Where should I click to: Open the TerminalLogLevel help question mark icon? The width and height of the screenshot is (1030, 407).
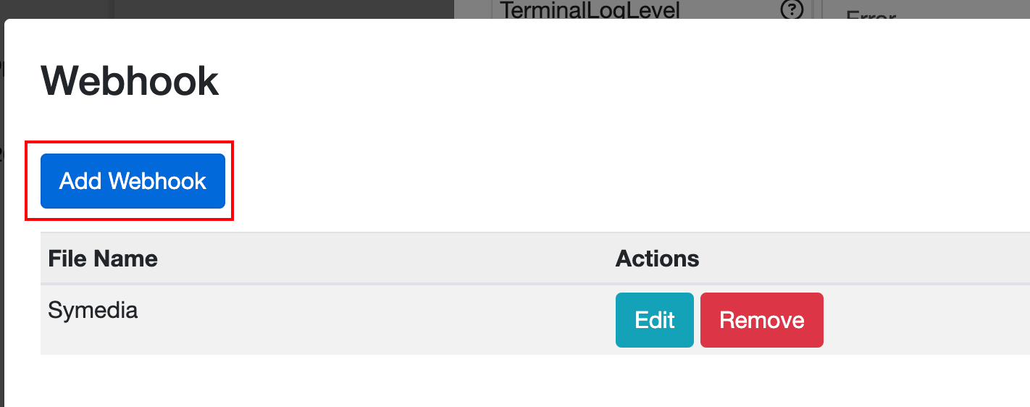pyautogui.click(x=792, y=9)
